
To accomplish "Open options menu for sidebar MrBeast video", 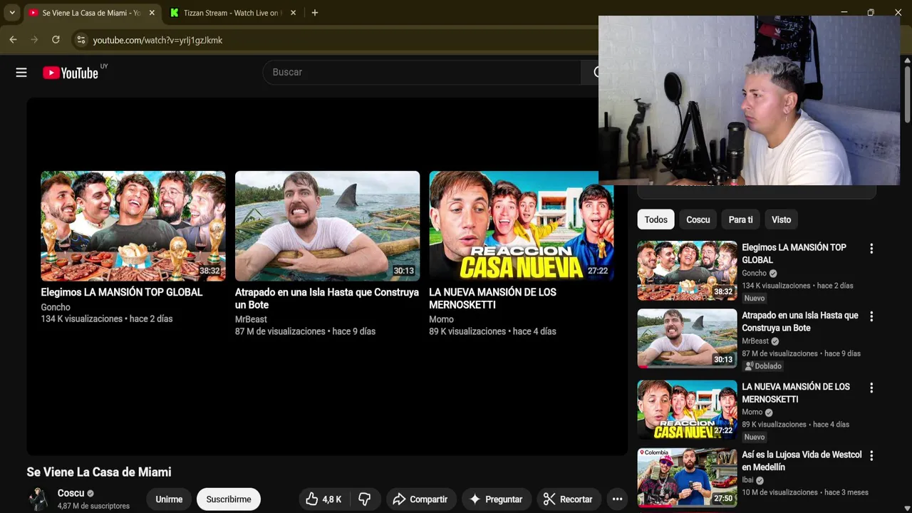I will pos(871,316).
